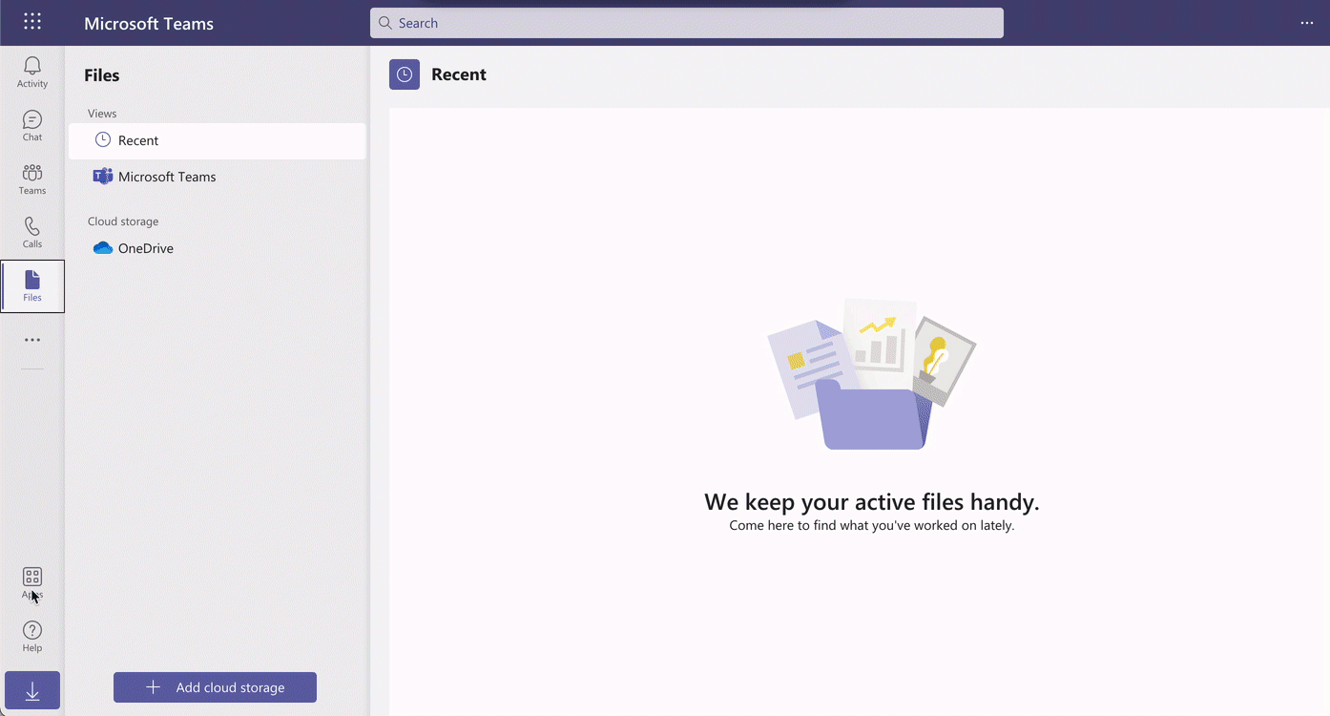The image size is (1330, 716).
Task: Click the 'Views' section label
Action: point(102,114)
